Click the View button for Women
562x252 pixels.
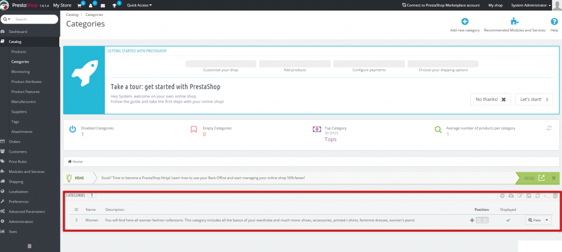[535, 220]
